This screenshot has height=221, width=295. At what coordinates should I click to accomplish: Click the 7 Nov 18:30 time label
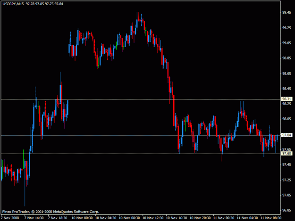(58, 218)
